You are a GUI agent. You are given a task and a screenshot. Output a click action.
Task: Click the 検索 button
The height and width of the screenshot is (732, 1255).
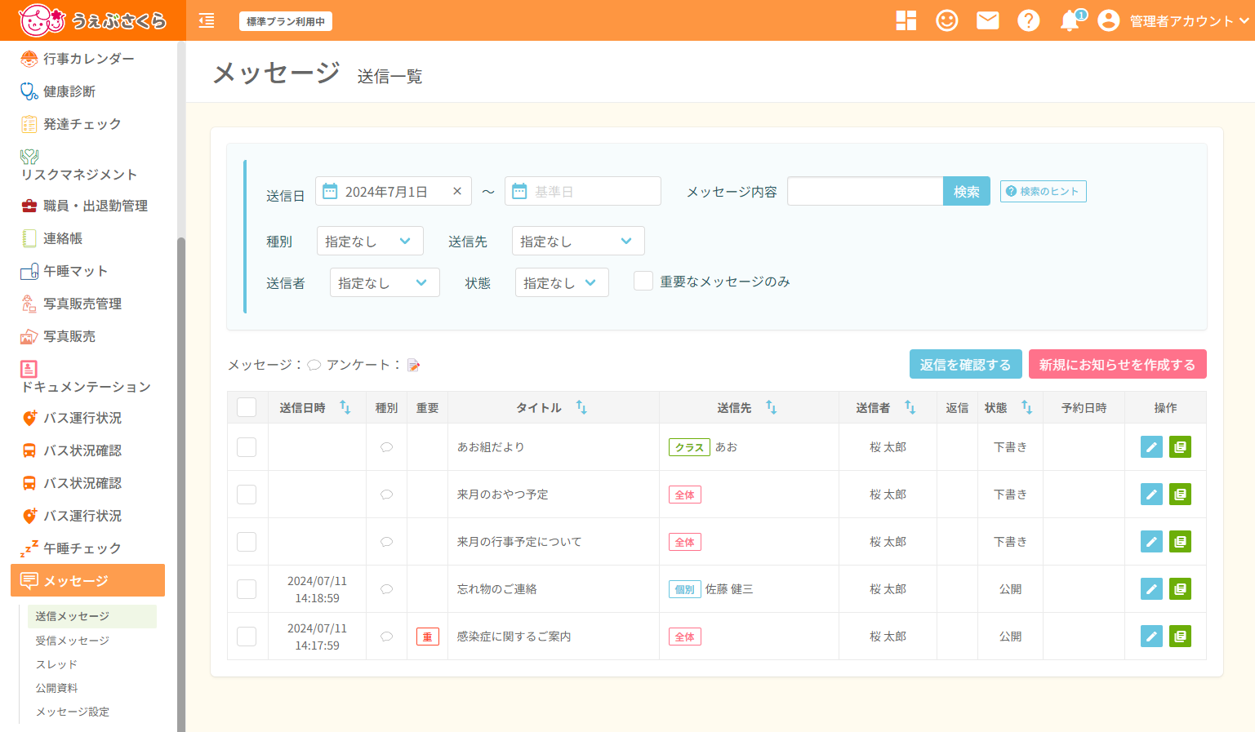tap(967, 191)
